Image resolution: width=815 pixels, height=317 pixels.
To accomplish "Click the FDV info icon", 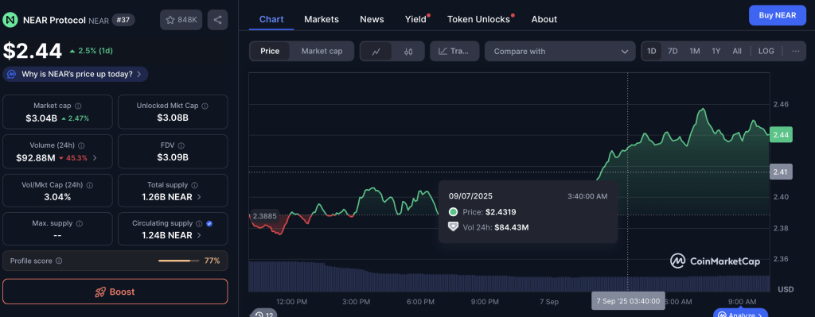I will (181, 145).
